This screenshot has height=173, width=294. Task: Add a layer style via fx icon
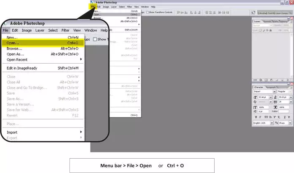[x=261, y=80]
